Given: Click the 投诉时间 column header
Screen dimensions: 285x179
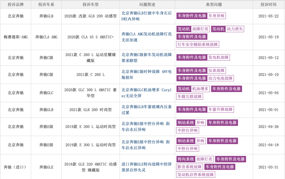Looking at the screenshot, I should pos(268,5).
